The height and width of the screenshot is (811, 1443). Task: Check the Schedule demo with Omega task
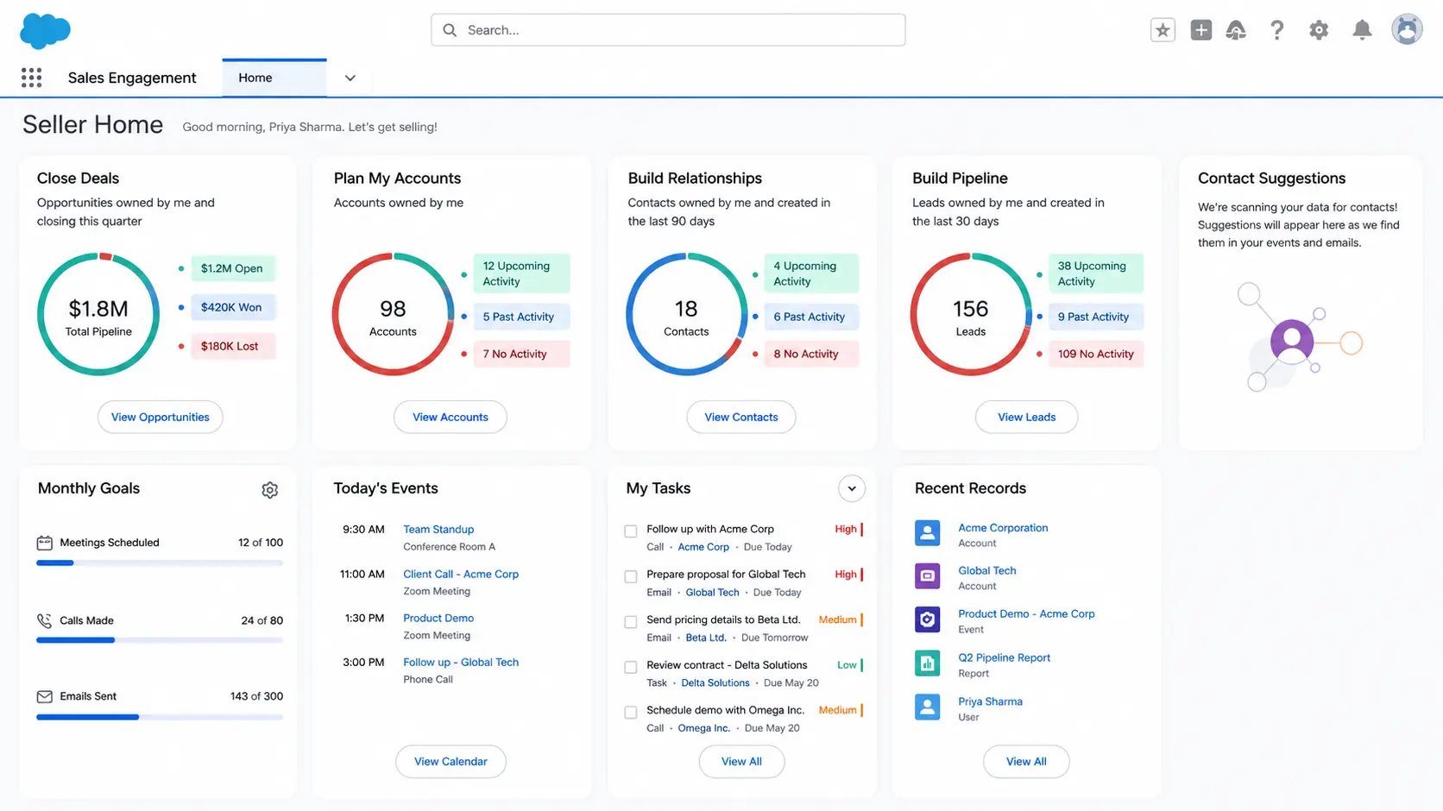point(631,713)
